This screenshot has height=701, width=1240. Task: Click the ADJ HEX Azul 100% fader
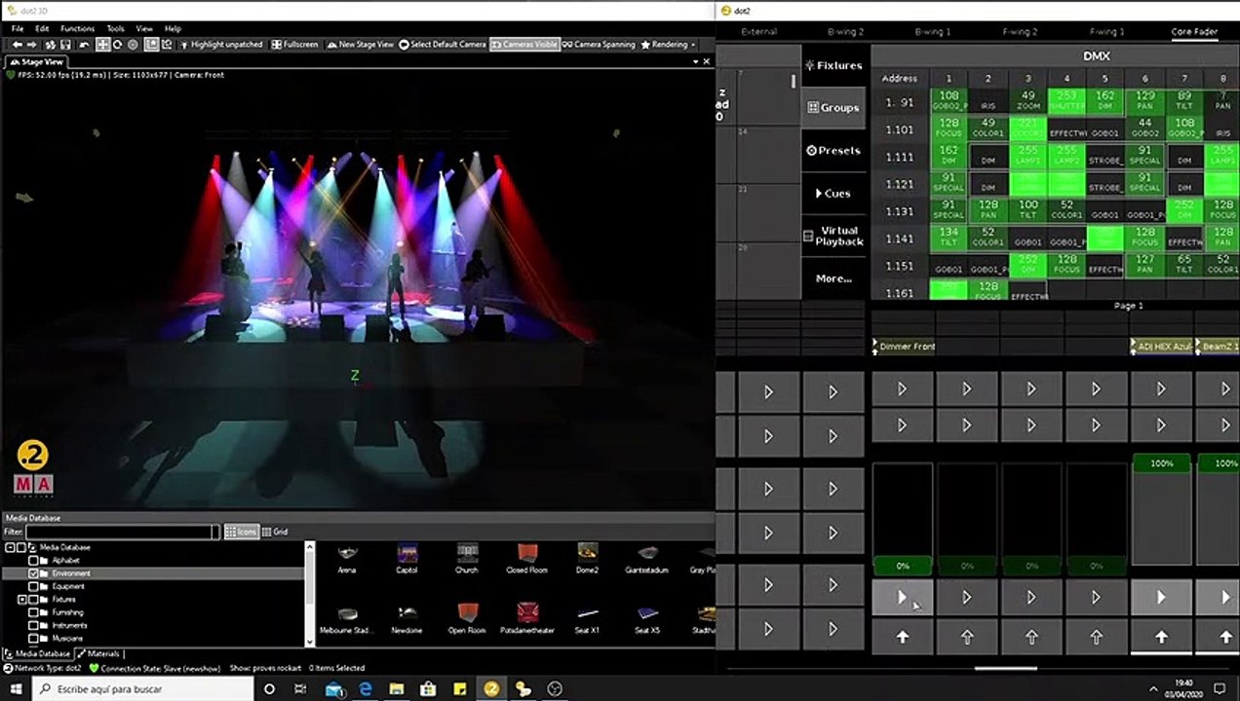click(1161, 509)
